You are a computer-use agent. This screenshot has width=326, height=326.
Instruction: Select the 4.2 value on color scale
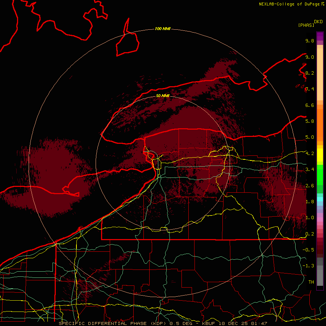click(310, 154)
